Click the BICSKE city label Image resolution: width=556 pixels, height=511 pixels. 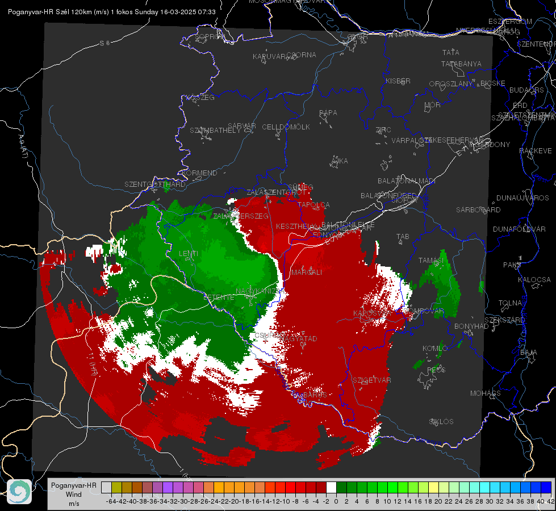coord(493,83)
